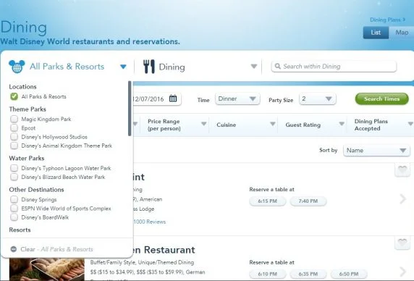
Task: Open the German restaurant food thumbnail
Action: 47,269
